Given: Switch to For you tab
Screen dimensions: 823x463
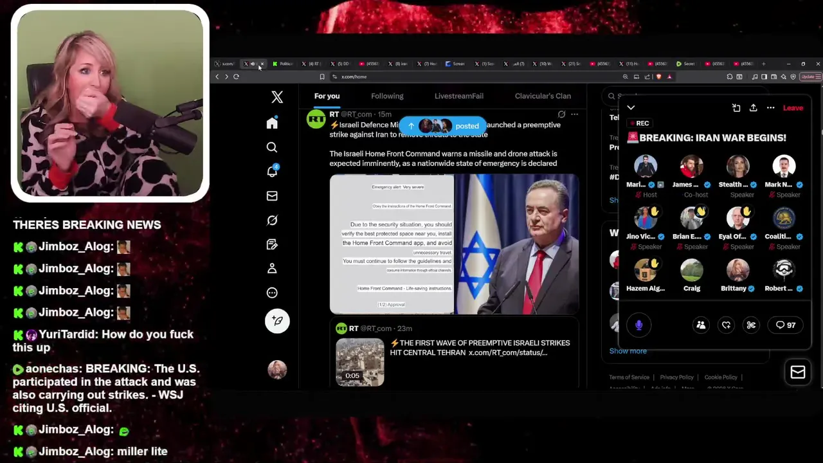Looking at the screenshot, I should (x=327, y=96).
